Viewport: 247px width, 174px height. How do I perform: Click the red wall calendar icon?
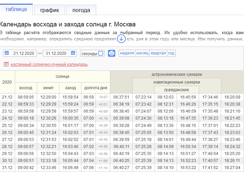[x=6, y=64]
